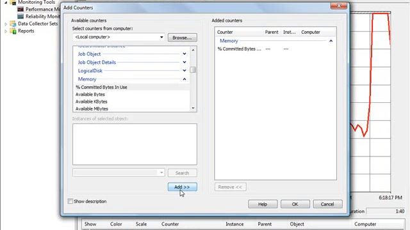
Task: Select Data Collector Sets in the tree
Action: (x=38, y=24)
